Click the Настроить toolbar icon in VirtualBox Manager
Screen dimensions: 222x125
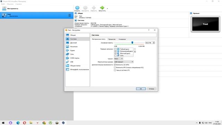click(x=85, y=8)
